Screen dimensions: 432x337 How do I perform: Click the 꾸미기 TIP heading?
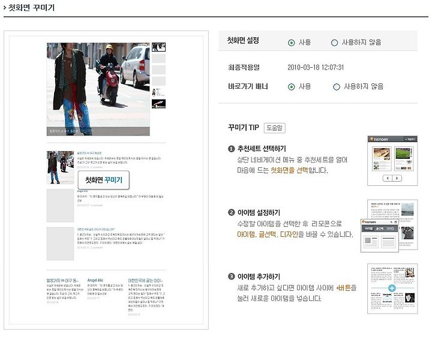pyautogui.click(x=243, y=128)
